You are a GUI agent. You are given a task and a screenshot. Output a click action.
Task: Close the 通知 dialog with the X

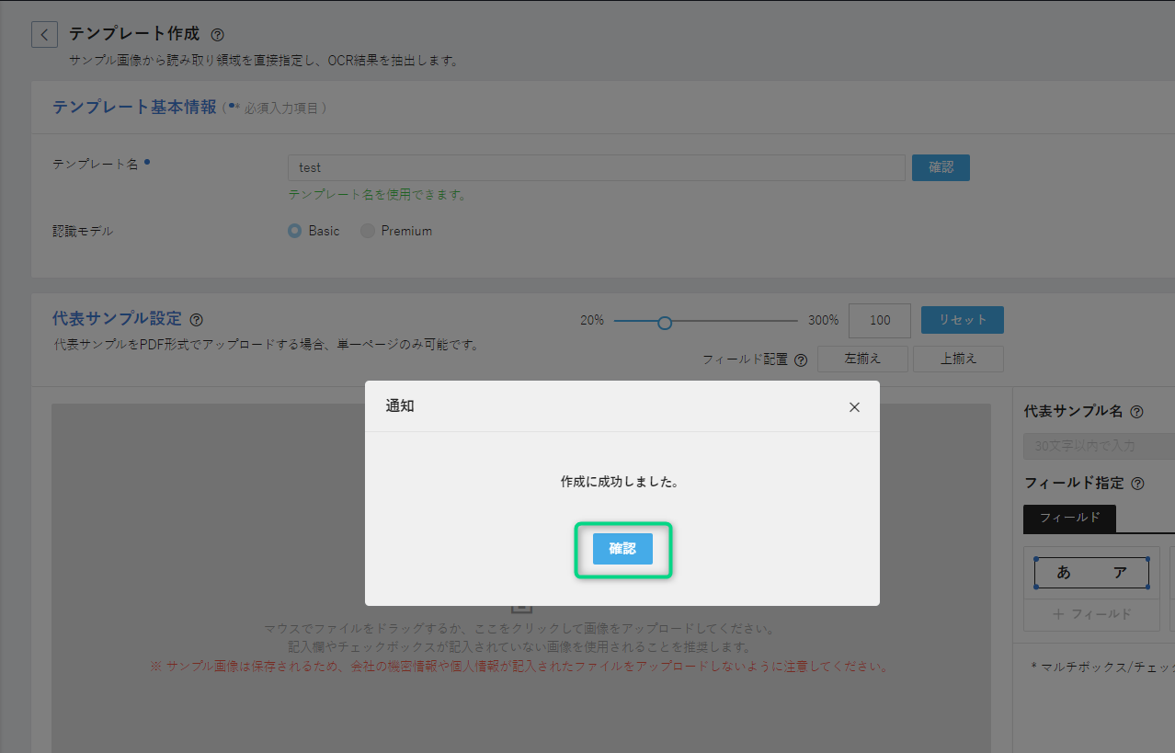(x=854, y=407)
